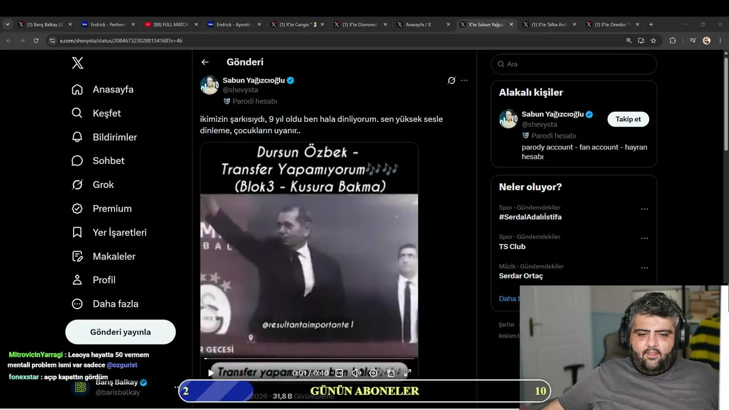View site information icon in address bar
This screenshot has width=729, height=410.
coord(52,40)
